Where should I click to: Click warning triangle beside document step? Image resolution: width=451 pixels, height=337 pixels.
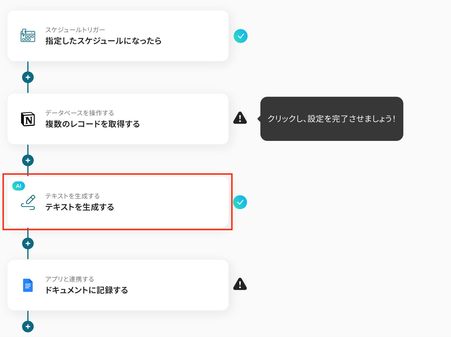click(240, 284)
